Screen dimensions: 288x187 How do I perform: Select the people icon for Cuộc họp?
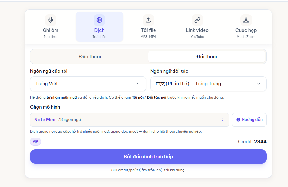coord(246,20)
